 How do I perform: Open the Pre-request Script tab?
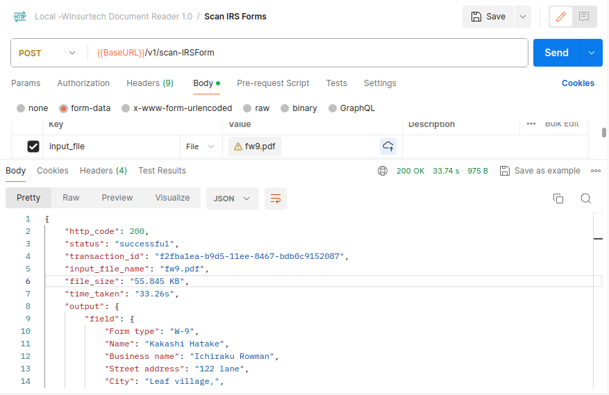(273, 83)
